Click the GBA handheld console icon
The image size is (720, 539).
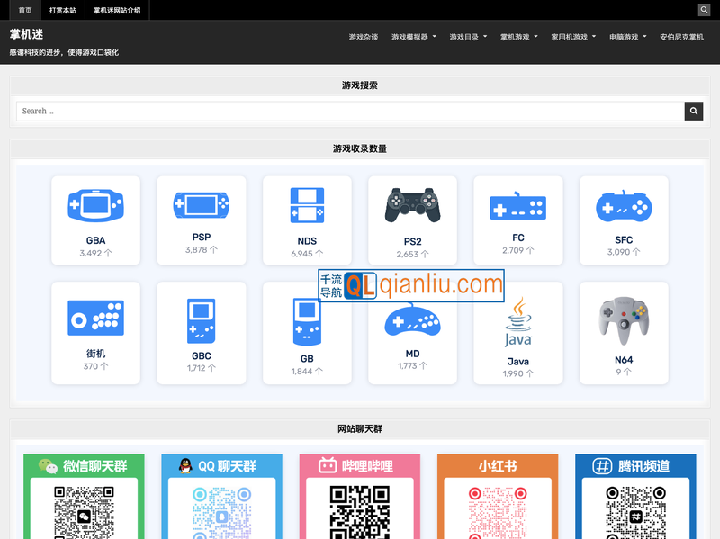tap(95, 206)
